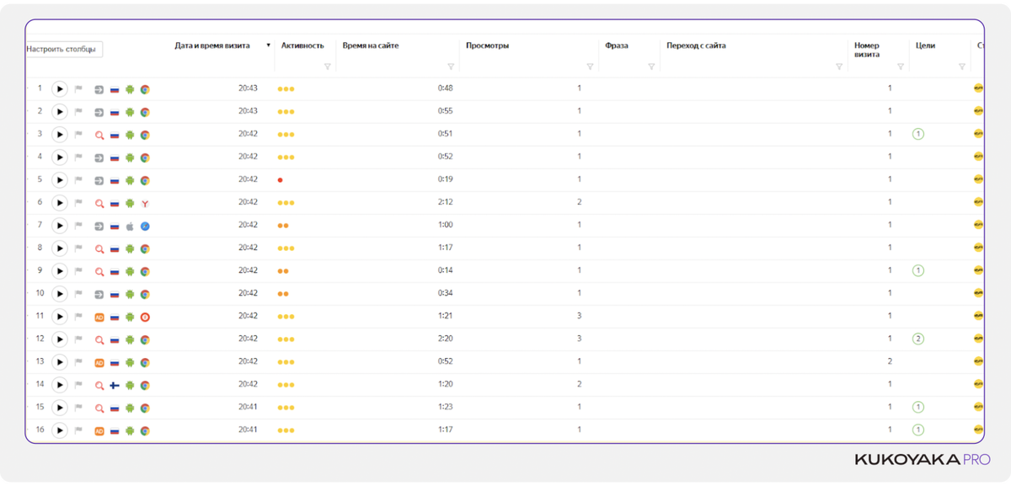
Task: Click the Фраза column header
Action: click(617, 45)
